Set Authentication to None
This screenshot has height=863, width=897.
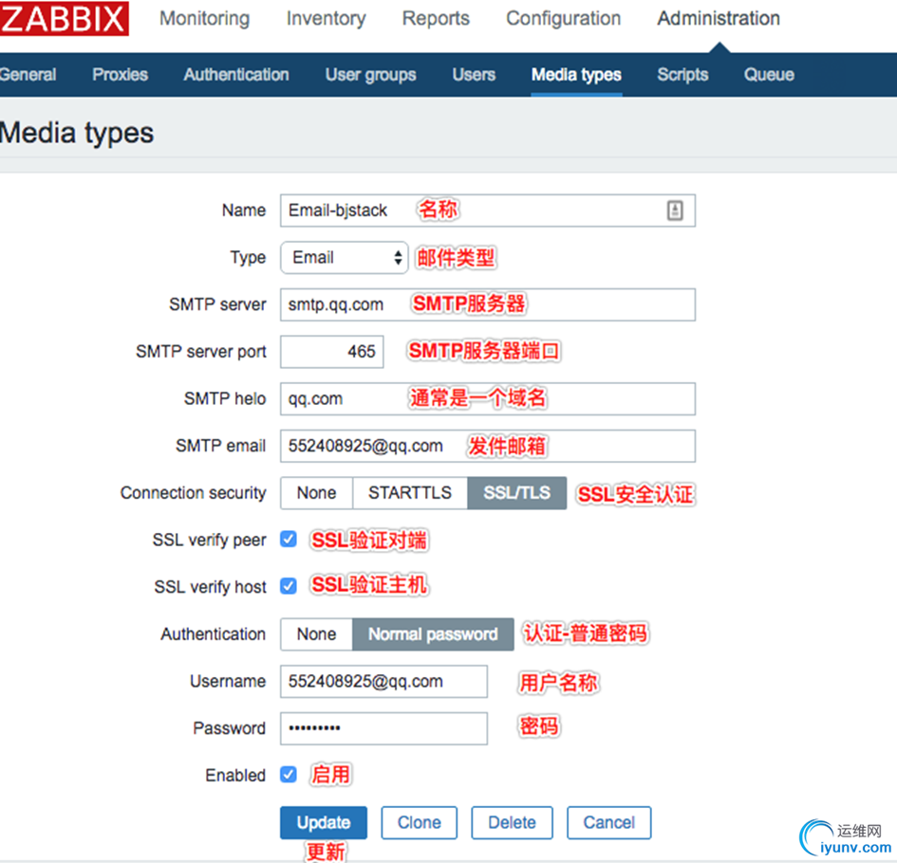coord(316,633)
